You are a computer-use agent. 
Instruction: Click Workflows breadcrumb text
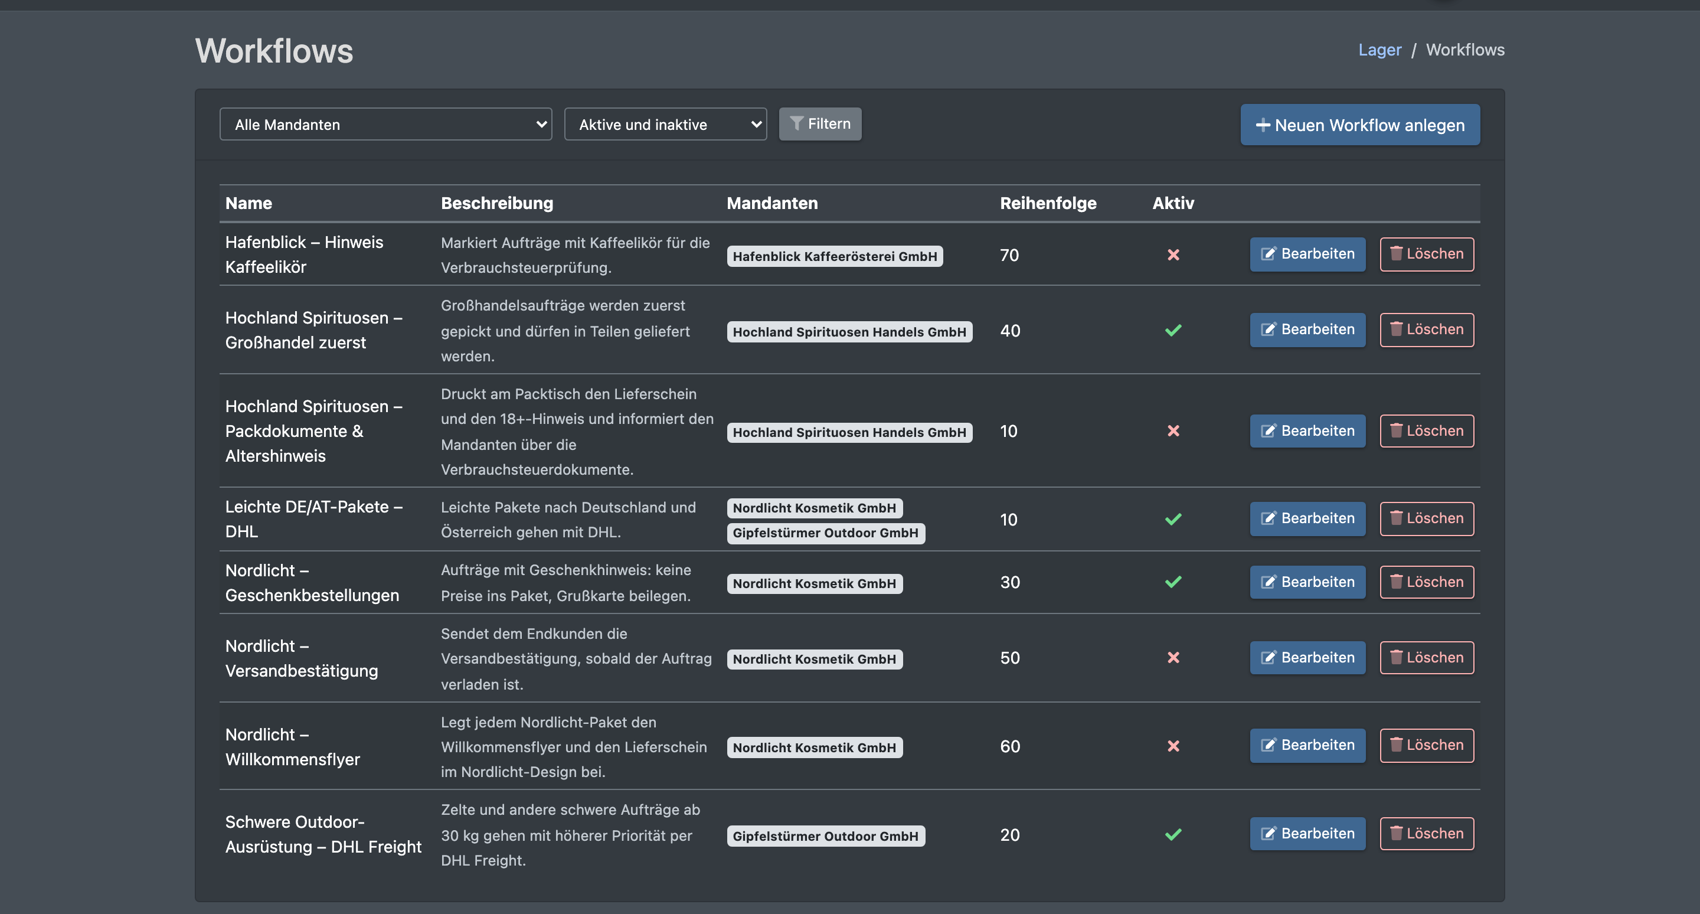[1464, 50]
